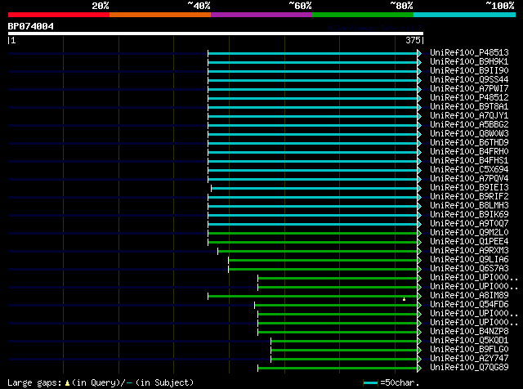Image resolution: width=523 pixels, height=389 pixels.
Task: Click the orange ~40% identity legend segment
Action: [x=160, y=15]
